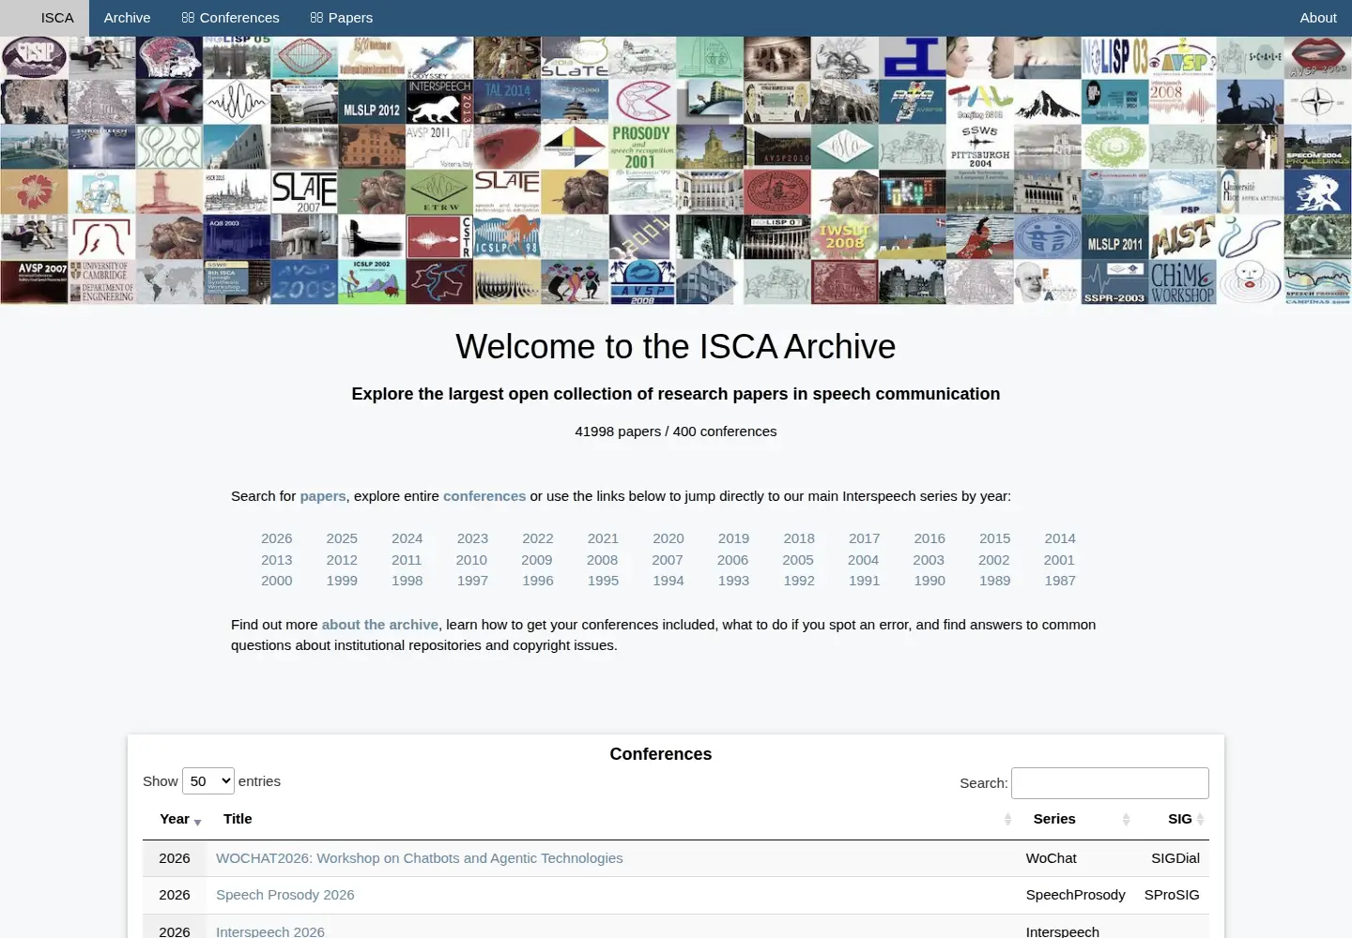Follow the 'papers' link in search sentence

click(x=323, y=496)
